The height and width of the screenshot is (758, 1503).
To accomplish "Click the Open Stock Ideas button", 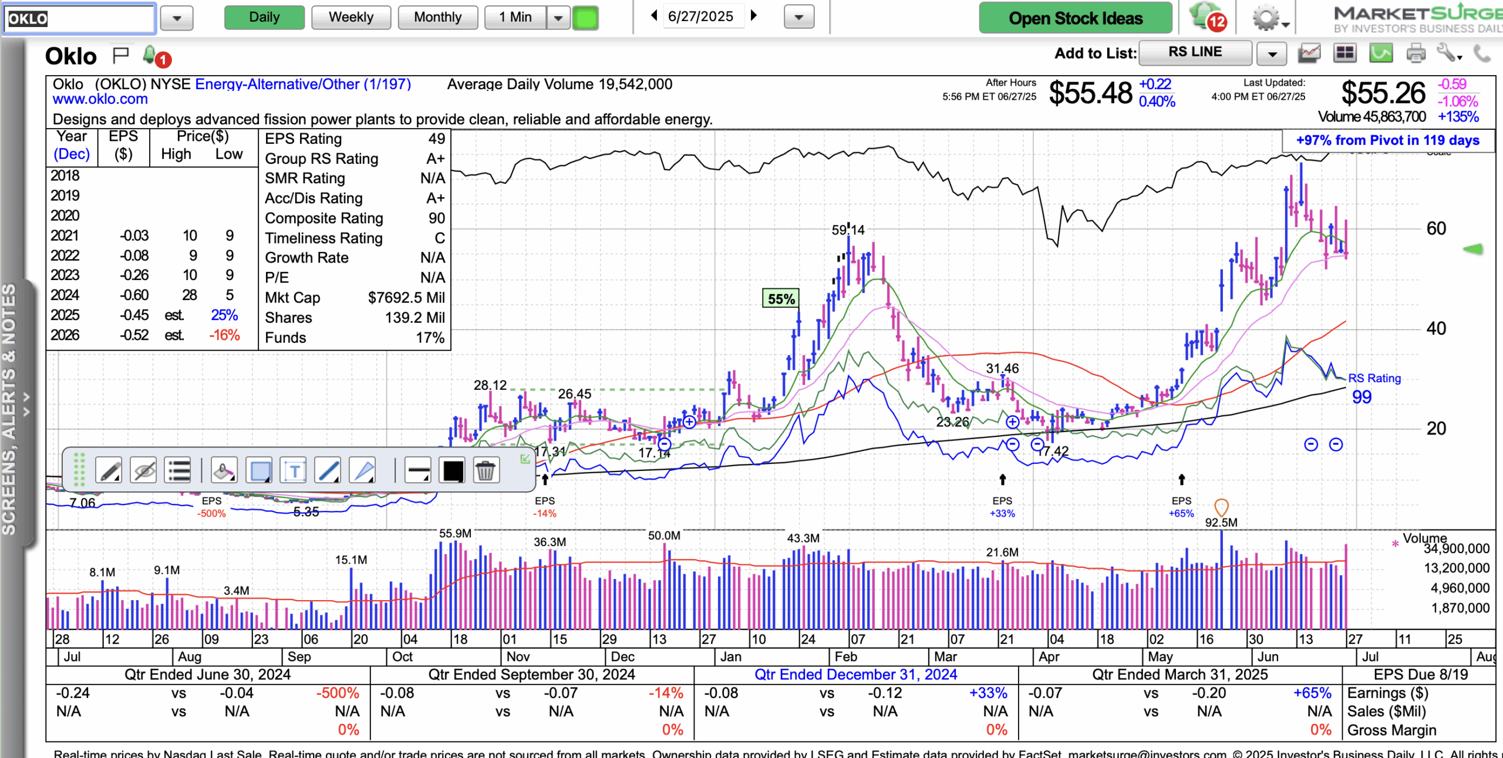I will tap(1075, 18).
